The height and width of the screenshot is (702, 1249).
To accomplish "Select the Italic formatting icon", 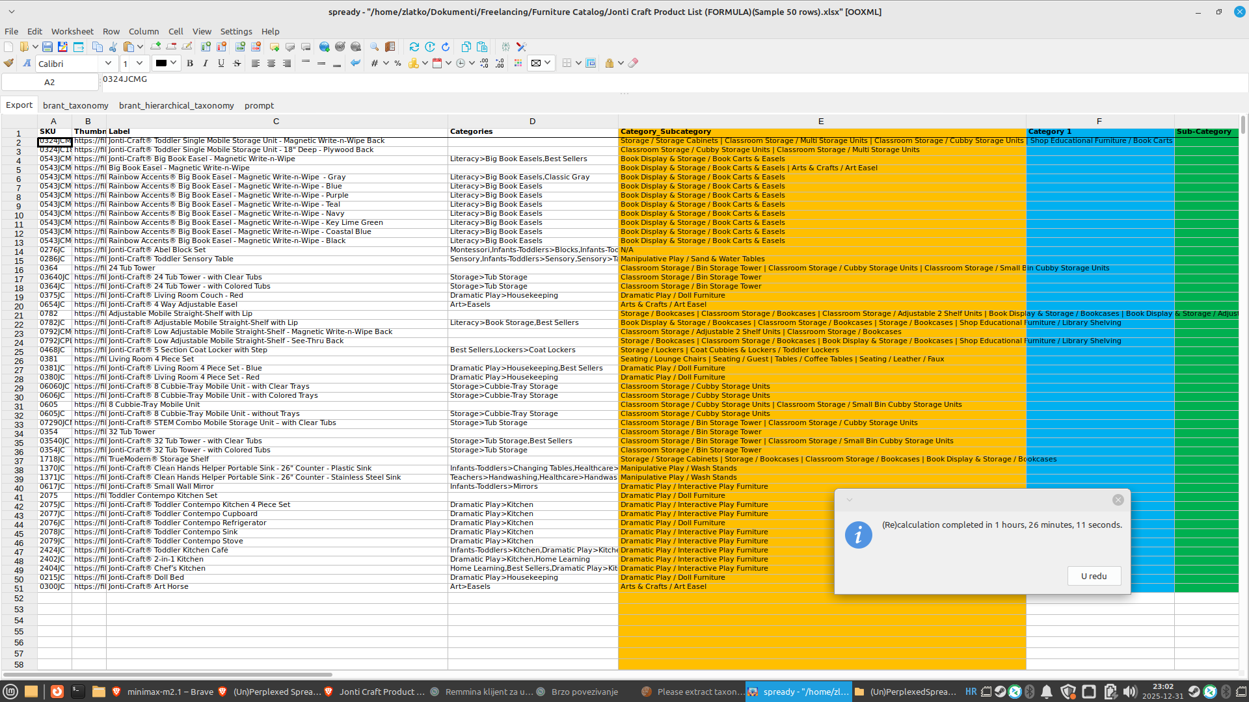I will [206, 63].
